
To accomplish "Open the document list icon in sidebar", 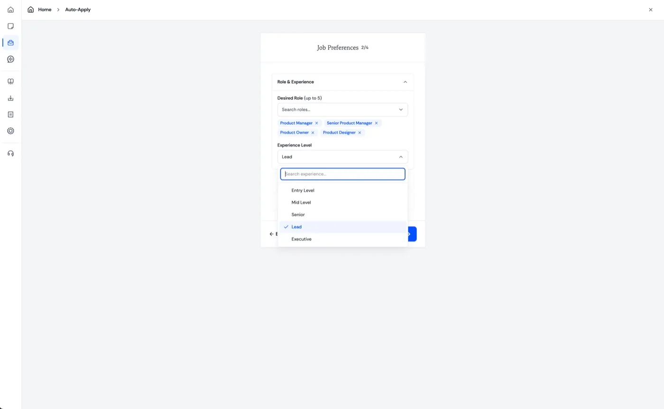I will [10, 115].
